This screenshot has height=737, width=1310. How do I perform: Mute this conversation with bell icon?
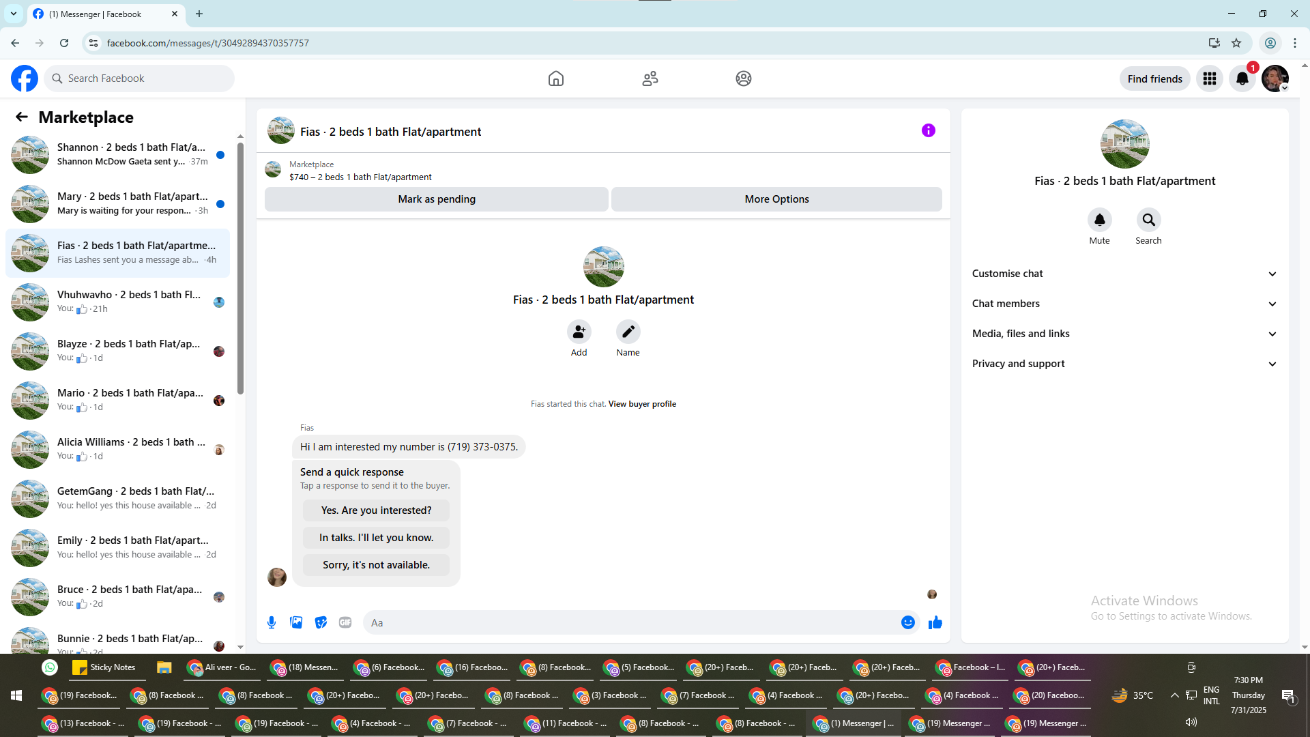click(1099, 220)
